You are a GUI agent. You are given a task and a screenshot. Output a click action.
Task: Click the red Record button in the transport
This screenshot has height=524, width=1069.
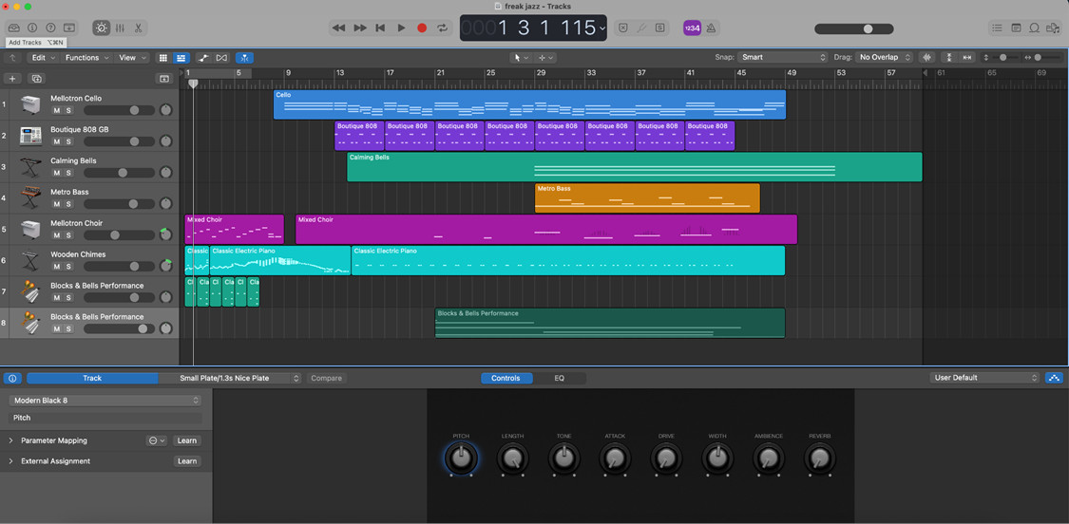pos(422,28)
